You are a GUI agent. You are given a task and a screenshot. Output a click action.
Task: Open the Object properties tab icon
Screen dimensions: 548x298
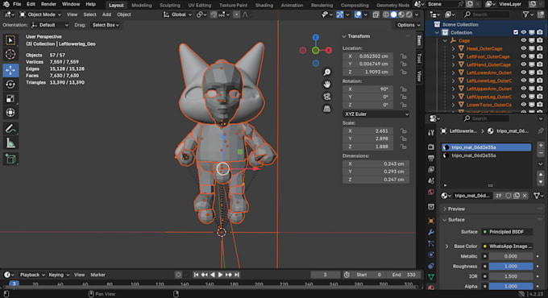click(431, 221)
